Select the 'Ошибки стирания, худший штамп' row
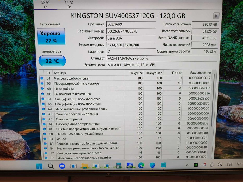243x182 pixels. (x=126, y=134)
